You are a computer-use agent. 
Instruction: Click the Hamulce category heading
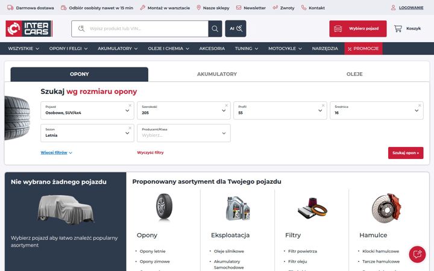[373, 235]
